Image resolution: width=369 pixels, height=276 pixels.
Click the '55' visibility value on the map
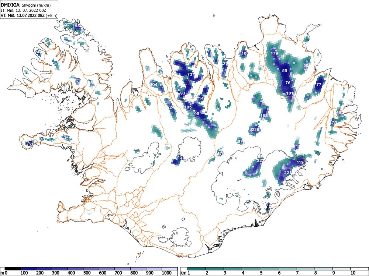pos(284,71)
